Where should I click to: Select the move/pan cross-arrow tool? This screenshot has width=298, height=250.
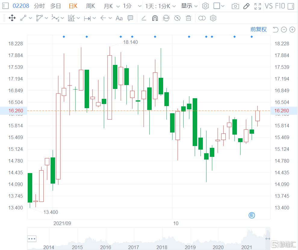(x=12, y=18)
